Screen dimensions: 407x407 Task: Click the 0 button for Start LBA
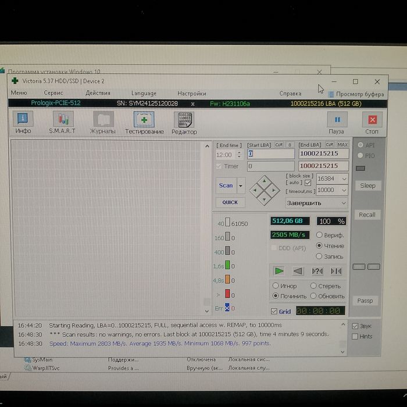(x=290, y=145)
